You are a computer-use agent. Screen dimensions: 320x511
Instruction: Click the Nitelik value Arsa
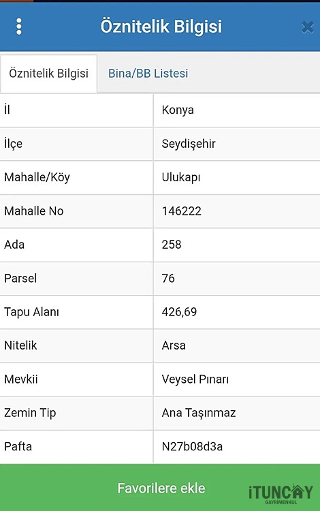point(174,345)
